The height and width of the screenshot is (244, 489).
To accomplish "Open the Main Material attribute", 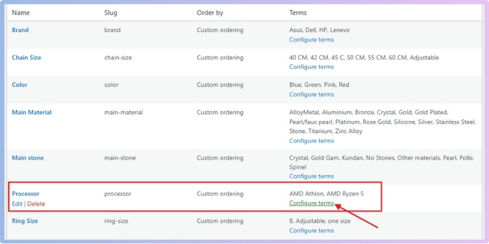I will pyautogui.click(x=32, y=112).
